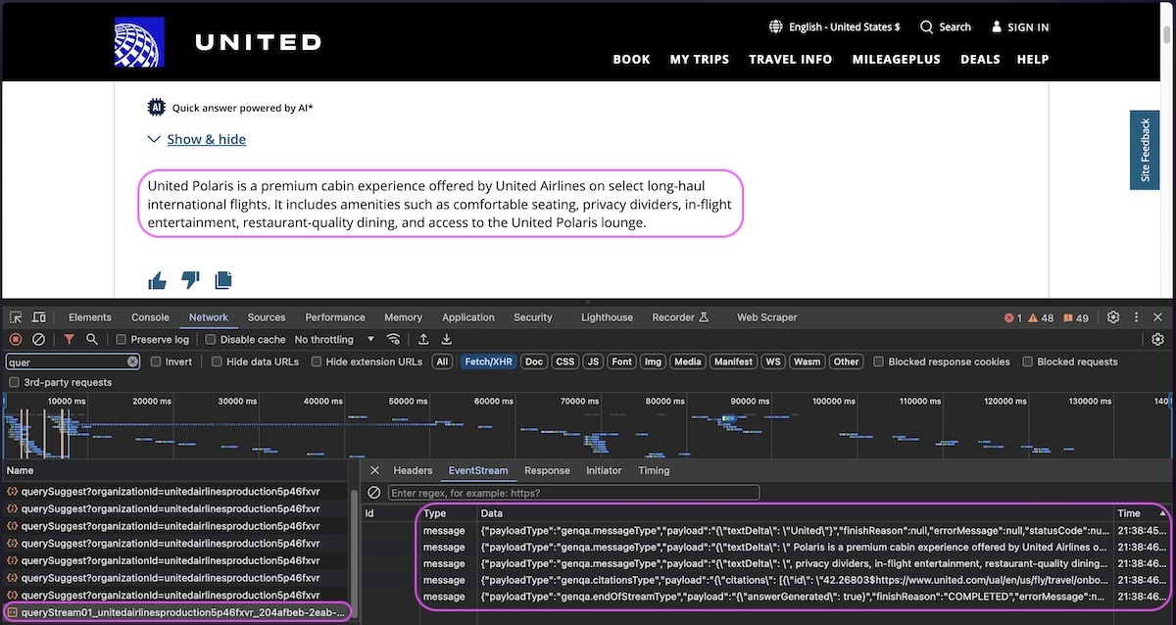The width and height of the screenshot is (1176, 625).
Task: Open the BOOK navigation menu
Action: pyautogui.click(x=632, y=59)
